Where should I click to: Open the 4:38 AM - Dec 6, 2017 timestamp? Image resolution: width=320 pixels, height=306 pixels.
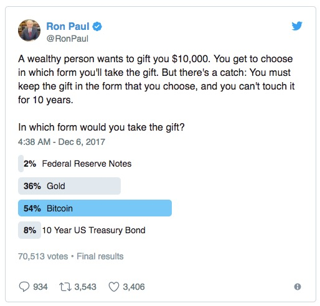(62, 142)
